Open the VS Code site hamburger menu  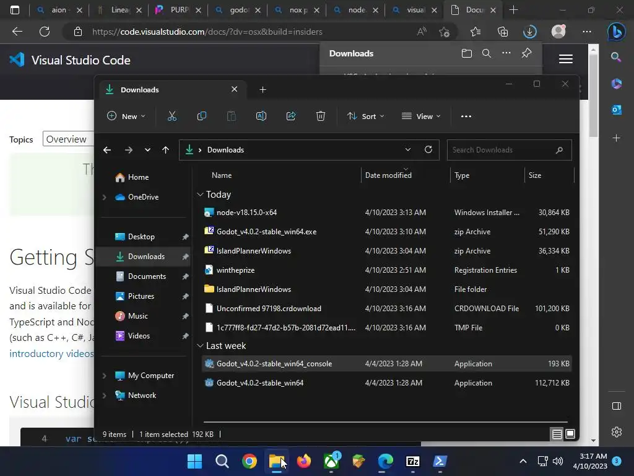coord(566,59)
